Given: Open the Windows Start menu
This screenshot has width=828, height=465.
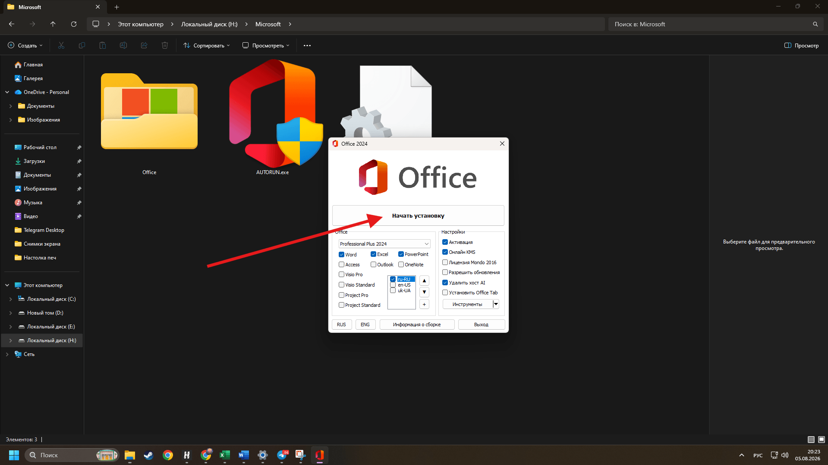Looking at the screenshot, I should pos(14,455).
